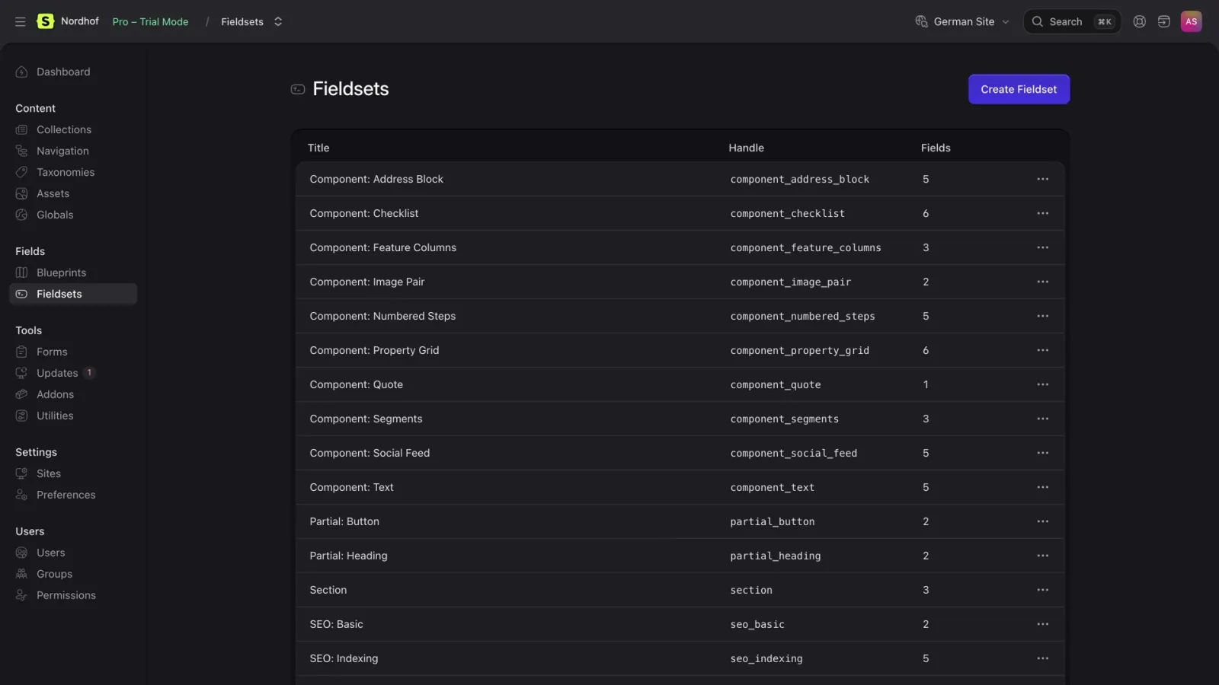Select Fieldsets in the sidebar
Viewport: 1219px width, 685px height.
pyautogui.click(x=73, y=294)
